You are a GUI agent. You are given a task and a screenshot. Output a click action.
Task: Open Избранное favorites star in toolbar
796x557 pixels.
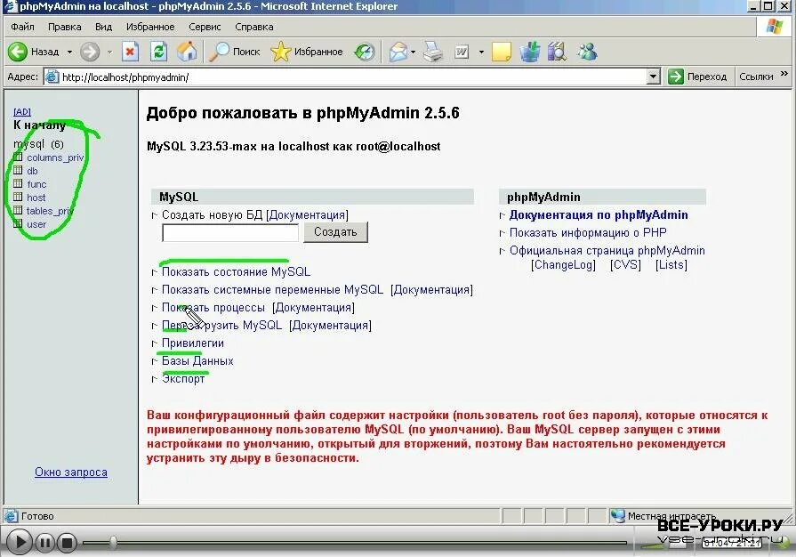pos(307,52)
